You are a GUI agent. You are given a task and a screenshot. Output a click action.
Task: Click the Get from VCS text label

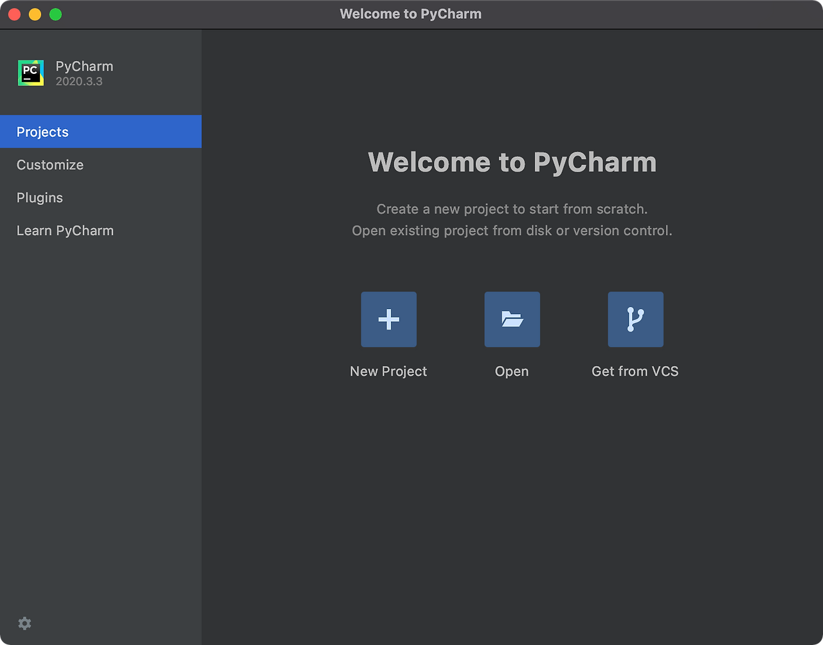pos(635,371)
